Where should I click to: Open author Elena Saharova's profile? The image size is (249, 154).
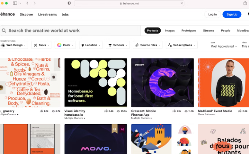coord(207,115)
